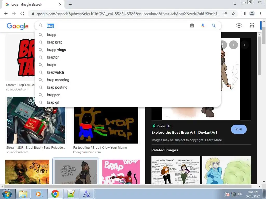The width and height of the screenshot is (266, 199).
Task: Open the Windows Start menu
Action: coord(7,194)
